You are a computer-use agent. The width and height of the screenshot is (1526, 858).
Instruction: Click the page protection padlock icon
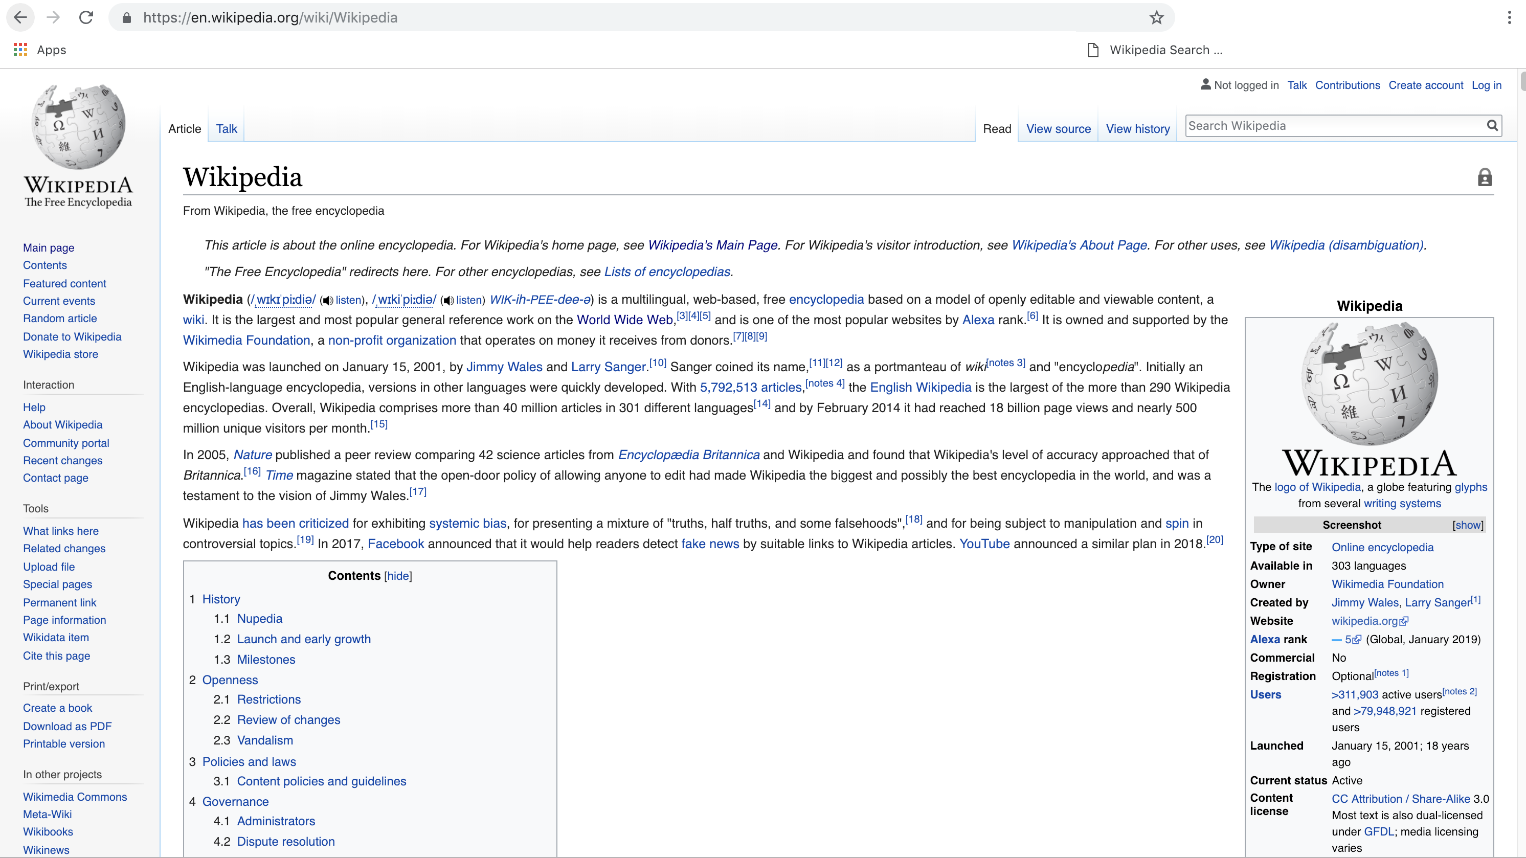pyautogui.click(x=1485, y=177)
